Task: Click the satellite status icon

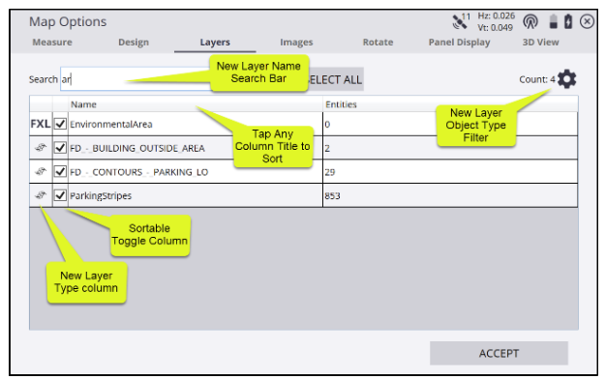Action: (461, 21)
